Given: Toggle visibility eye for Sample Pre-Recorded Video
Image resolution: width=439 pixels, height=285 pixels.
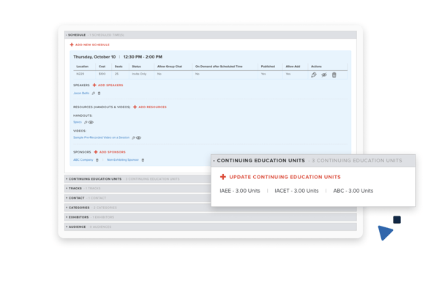Looking at the screenshot, I should point(138,137).
